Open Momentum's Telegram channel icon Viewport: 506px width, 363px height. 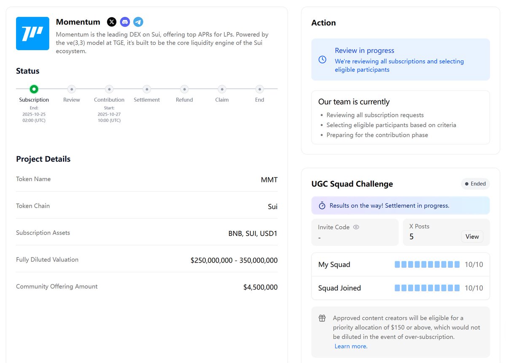point(138,22)
